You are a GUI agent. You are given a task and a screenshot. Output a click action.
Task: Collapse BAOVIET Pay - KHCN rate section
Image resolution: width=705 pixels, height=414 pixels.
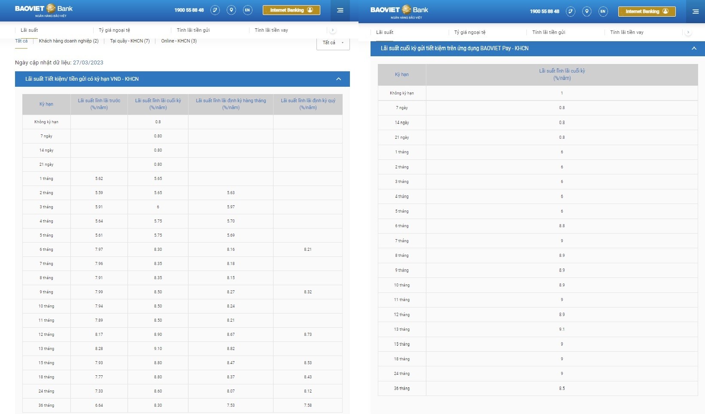click(538, 49)
